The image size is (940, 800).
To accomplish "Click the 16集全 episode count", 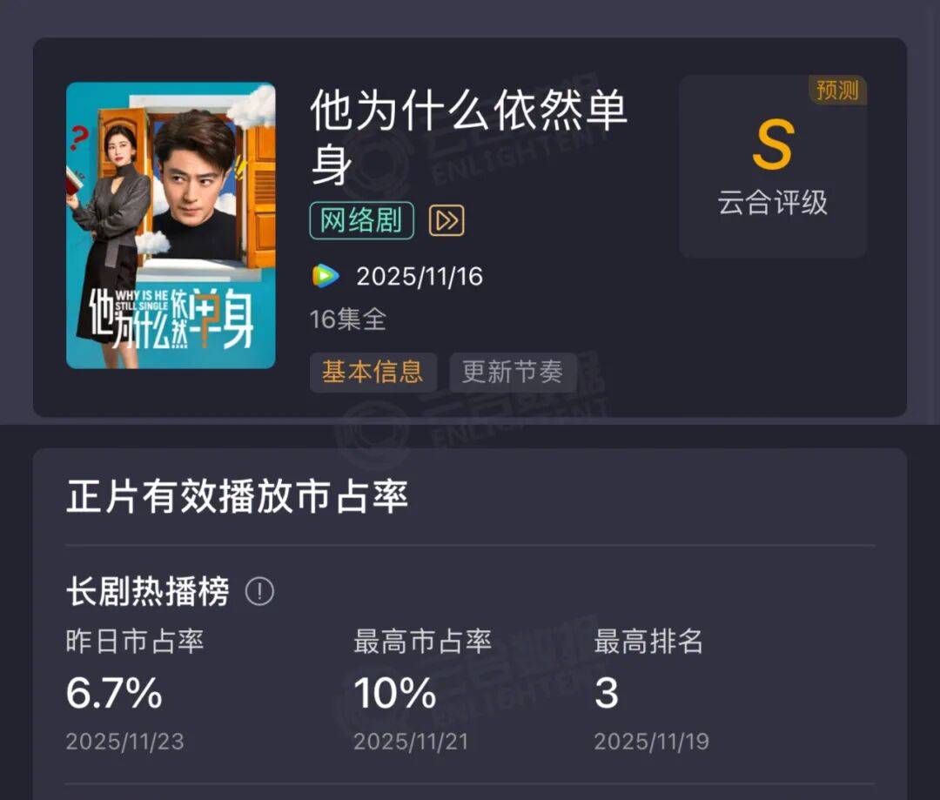I will 348,319.
